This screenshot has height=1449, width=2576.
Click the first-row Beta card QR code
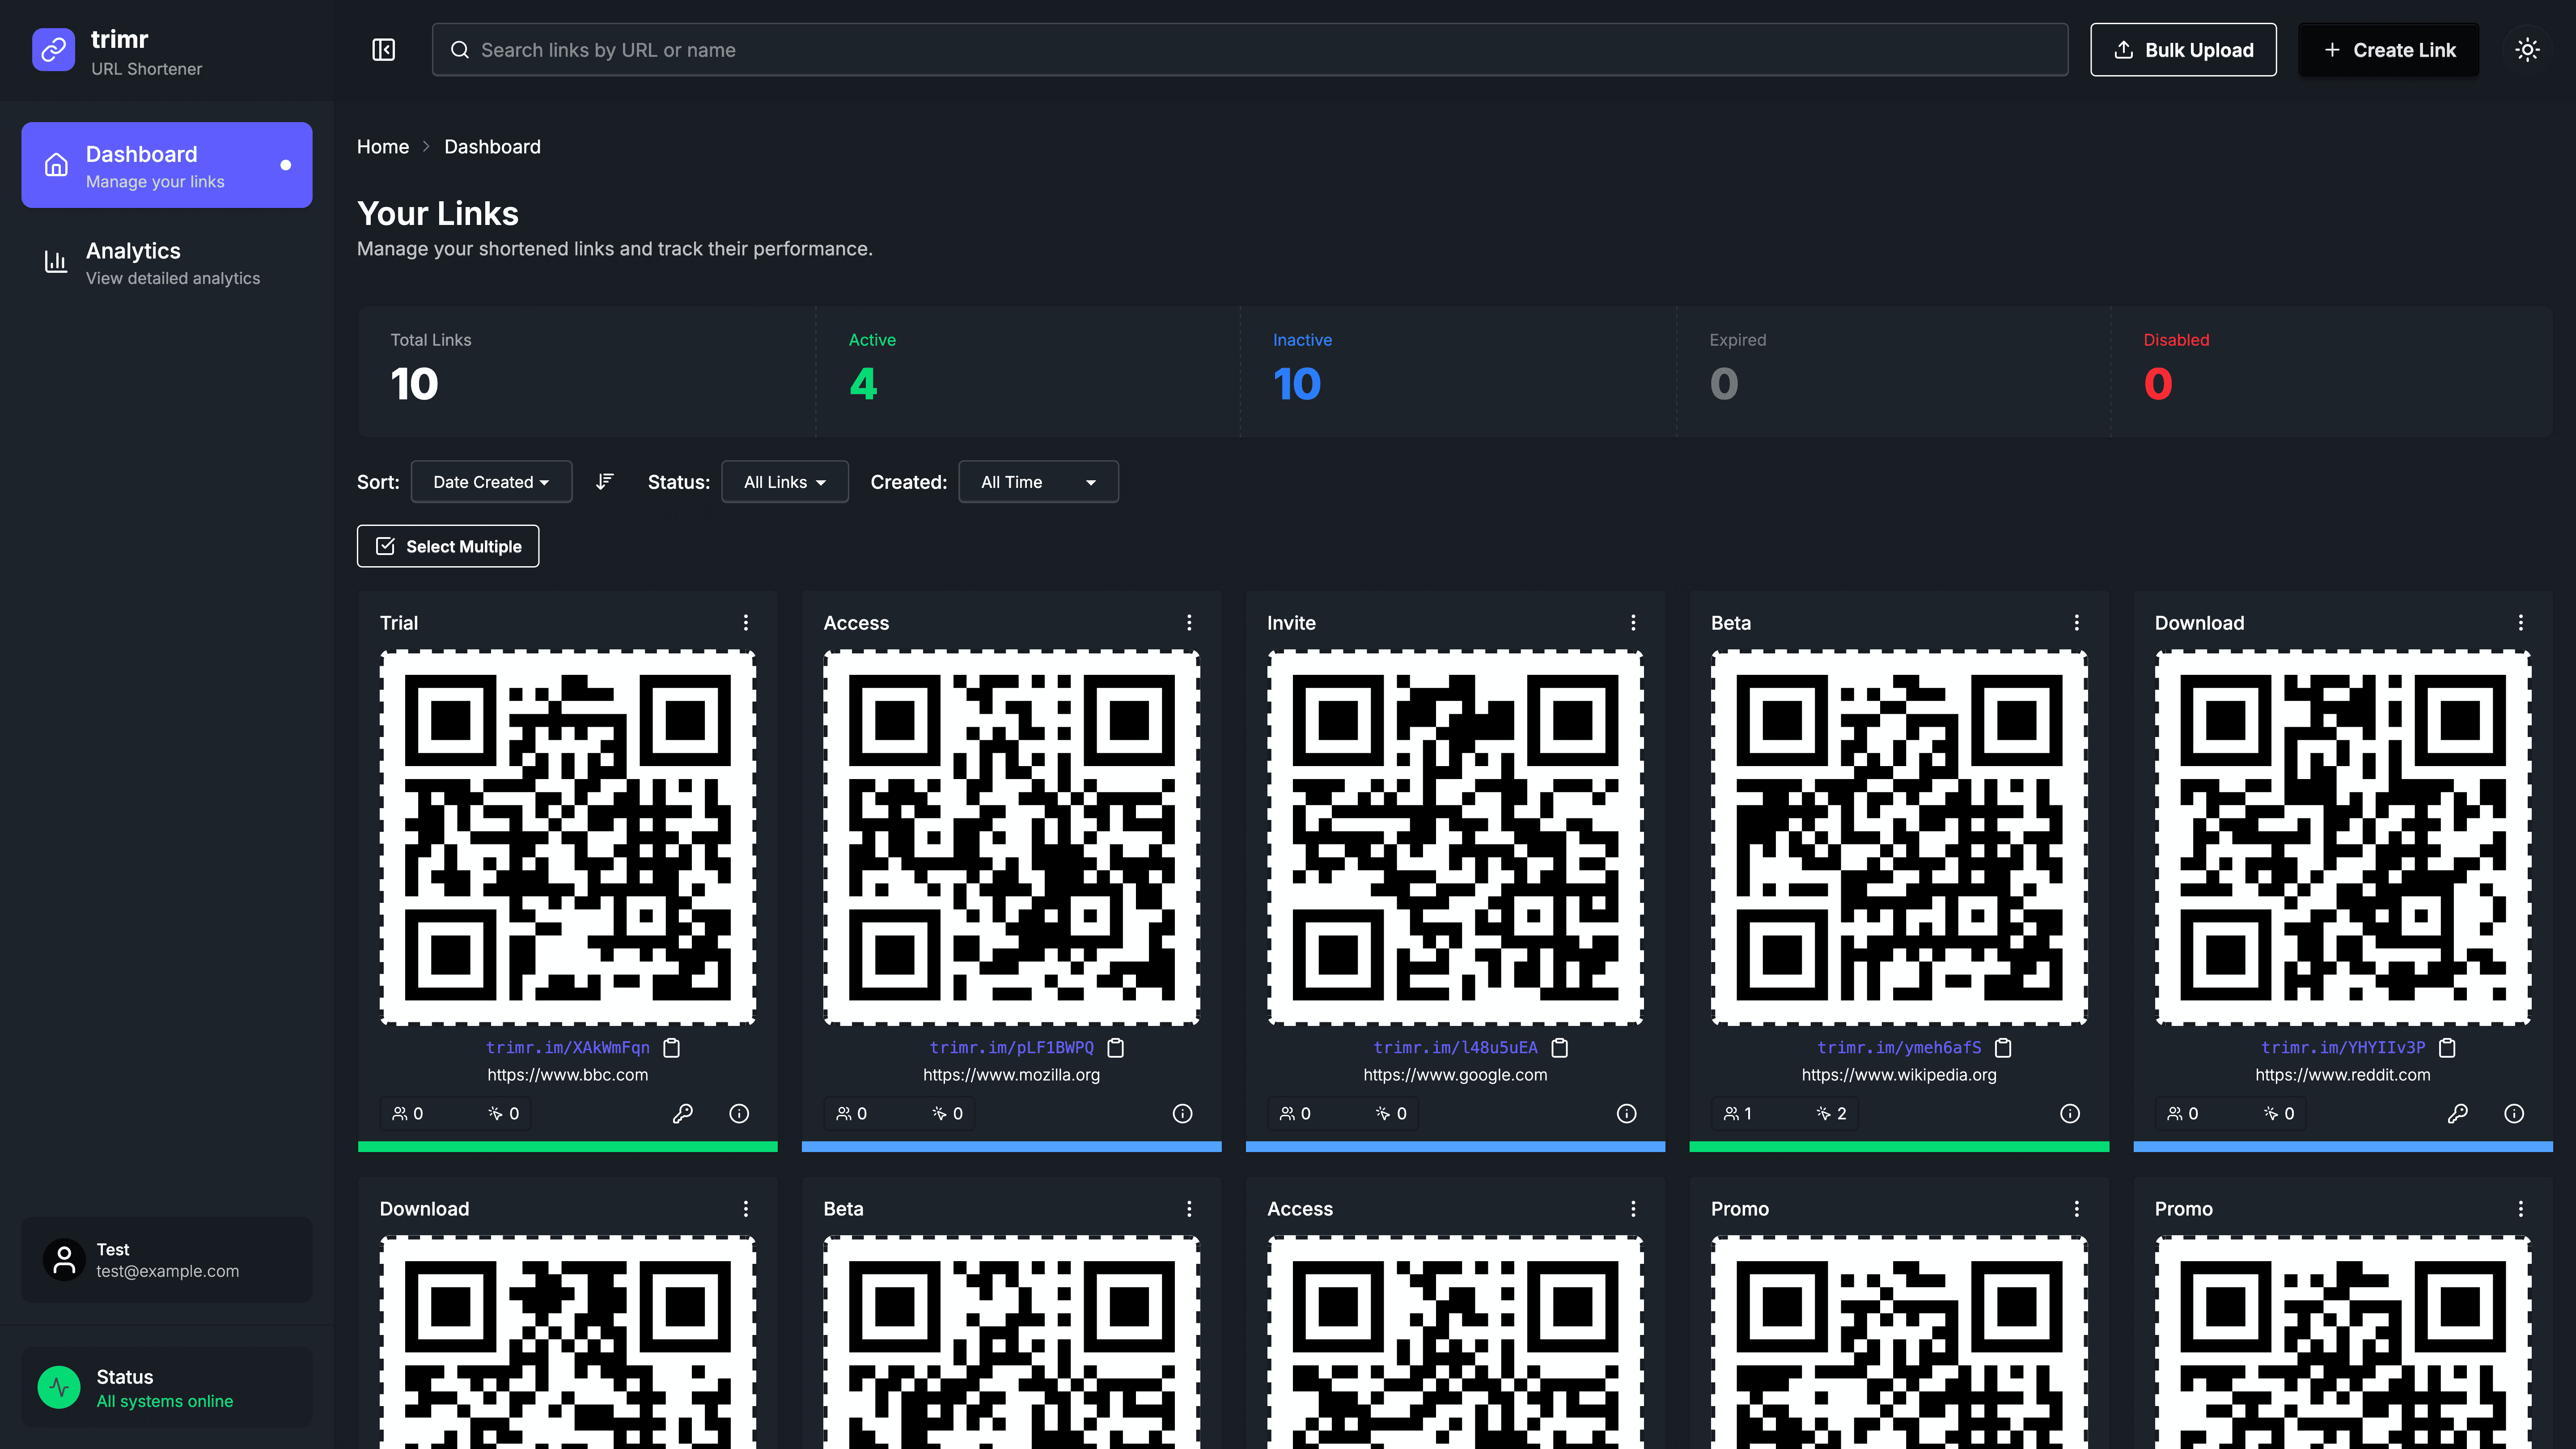point(1899,837)
